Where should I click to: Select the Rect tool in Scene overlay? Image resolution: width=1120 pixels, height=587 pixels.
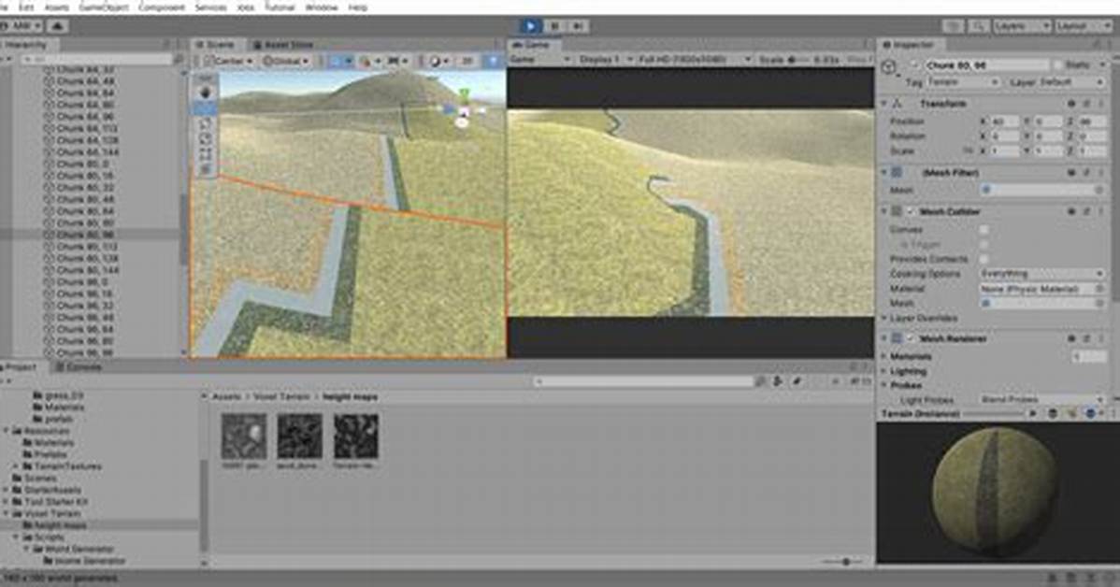click(x=206, y=153)
